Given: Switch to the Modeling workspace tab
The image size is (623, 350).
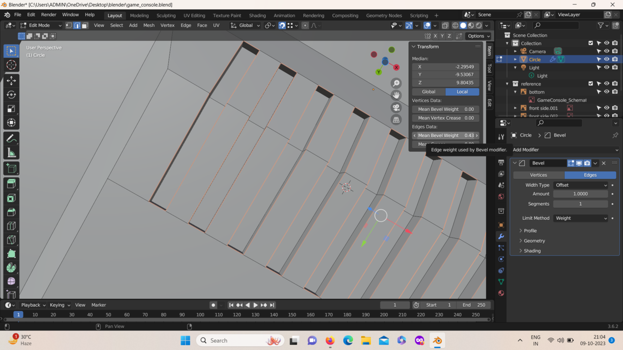Looking at the screenshot, I should click(x=139, y=16).
